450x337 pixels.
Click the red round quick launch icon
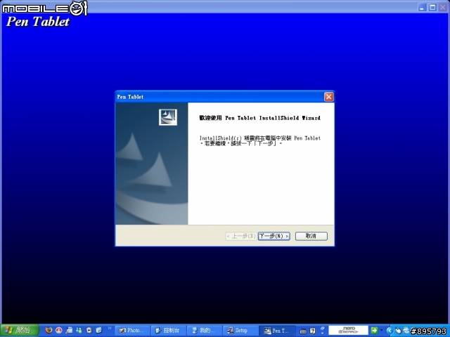(59, 331)
